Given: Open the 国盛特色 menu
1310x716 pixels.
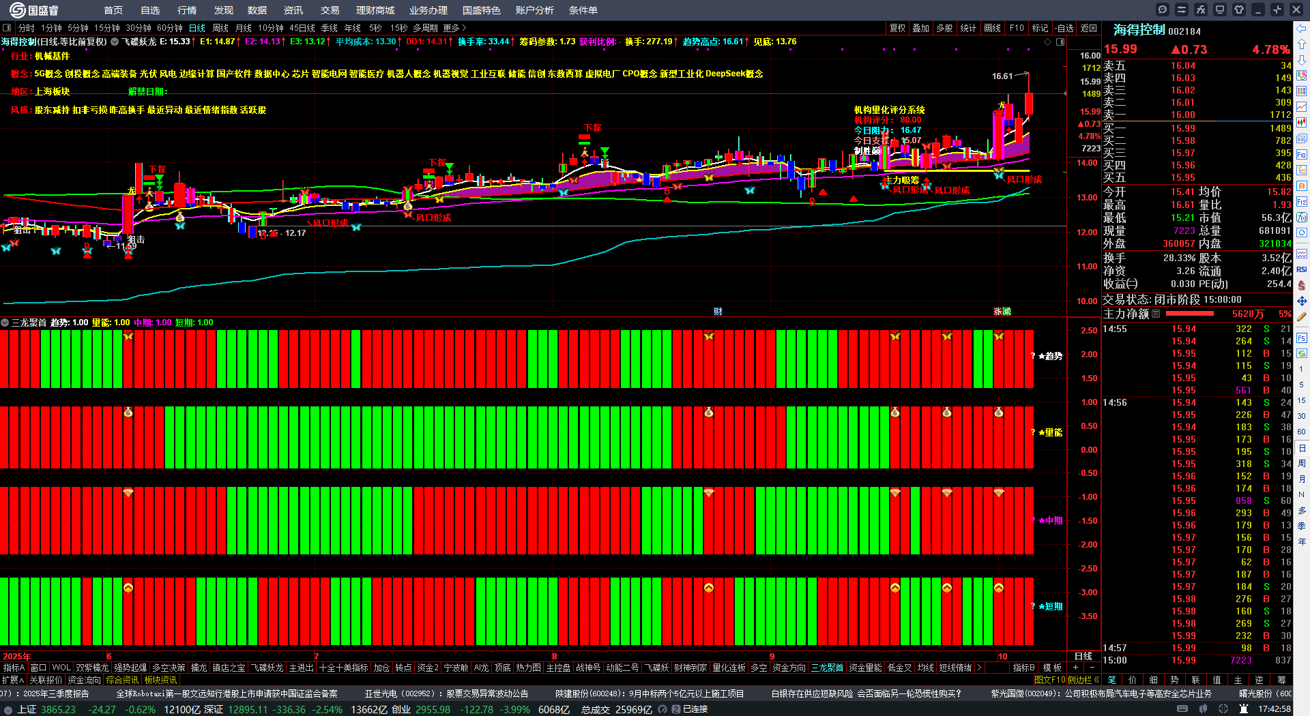Looking at the screenshot, I should click(481, 10).
